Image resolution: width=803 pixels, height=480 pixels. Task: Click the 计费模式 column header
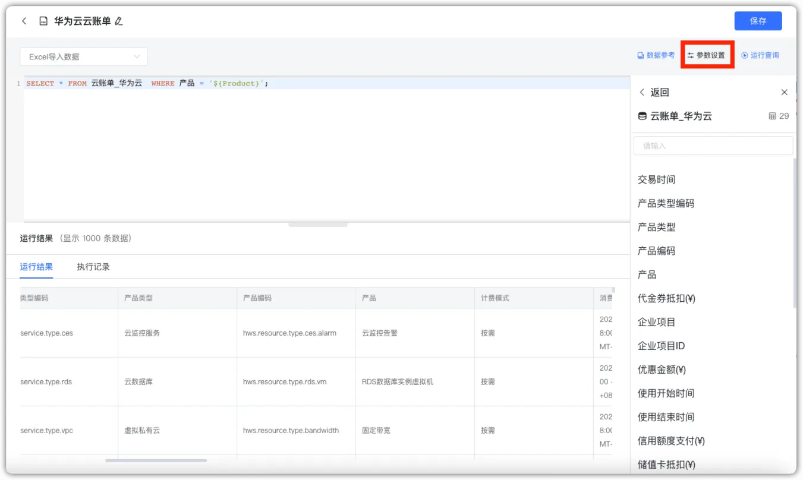coord(534,298)
